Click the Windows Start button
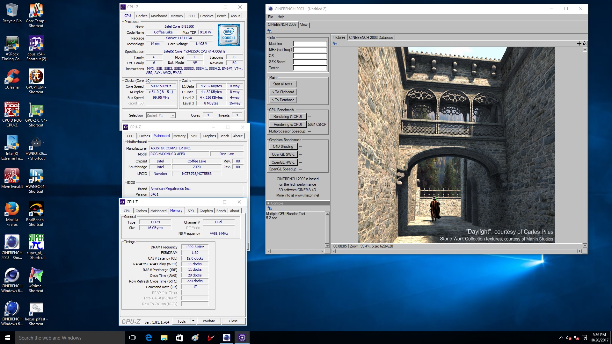Image resolution: width=612 pixels, height=344 pixels. (8, 338)
